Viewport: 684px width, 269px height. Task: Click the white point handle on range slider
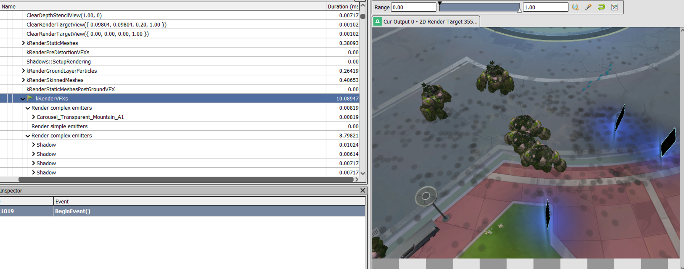click(x=519, y=10)
